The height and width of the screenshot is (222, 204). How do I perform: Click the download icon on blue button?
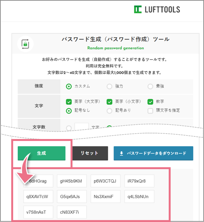click(122, 153)
